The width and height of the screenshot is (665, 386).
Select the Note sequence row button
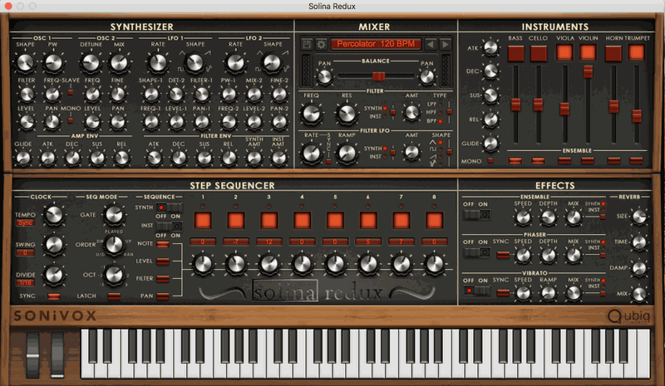point(163,243)
